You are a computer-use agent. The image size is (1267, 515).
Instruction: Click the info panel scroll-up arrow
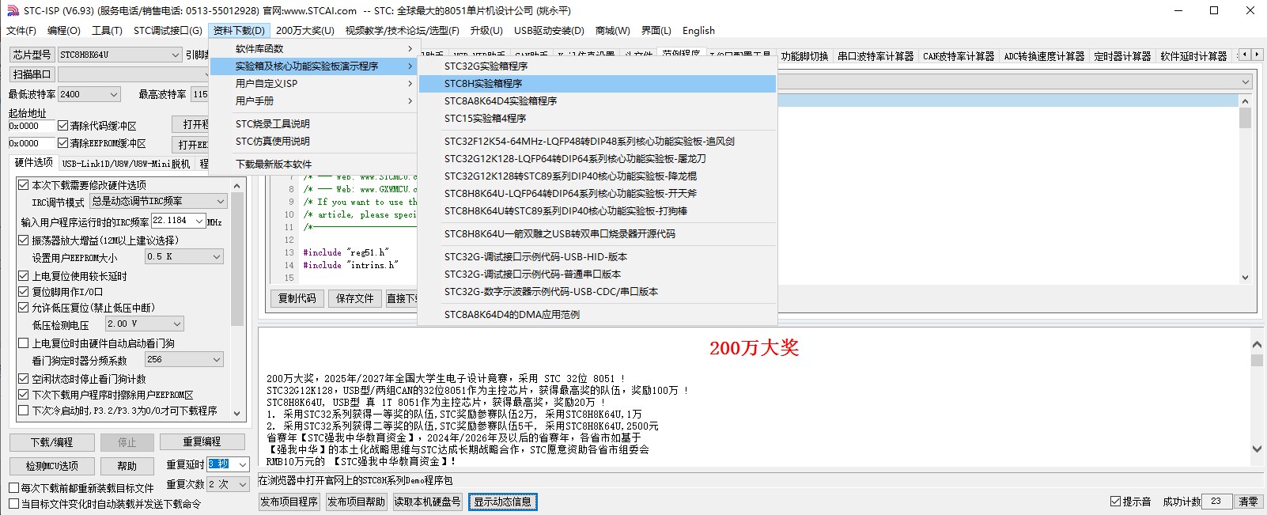click(1257, 344)
